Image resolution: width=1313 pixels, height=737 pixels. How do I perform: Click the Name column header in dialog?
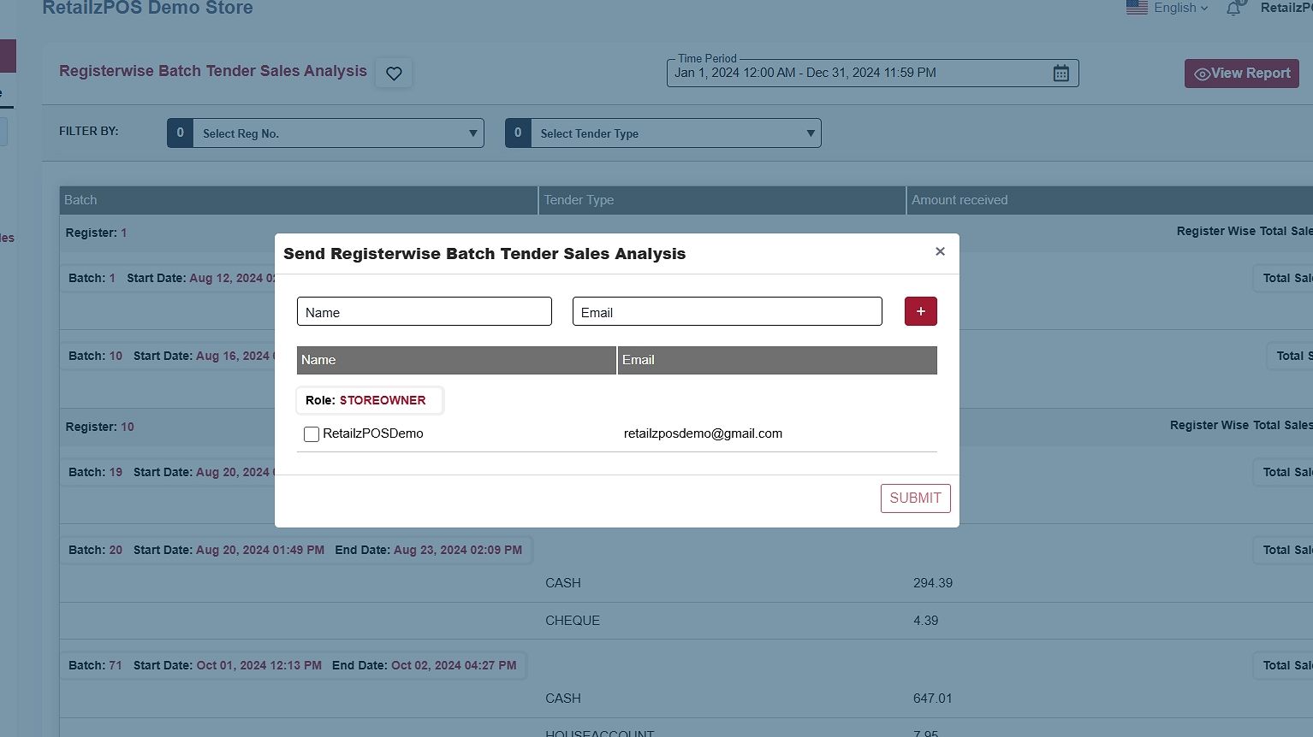(455, 360)
